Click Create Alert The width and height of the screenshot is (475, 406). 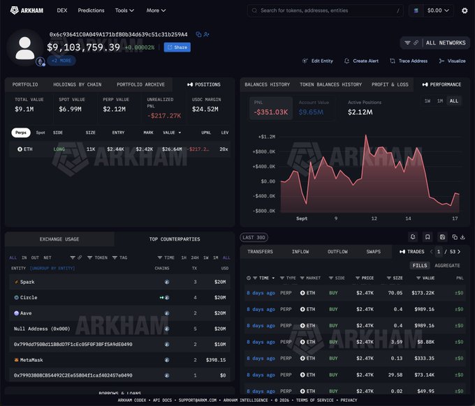[x=361, y=61]
